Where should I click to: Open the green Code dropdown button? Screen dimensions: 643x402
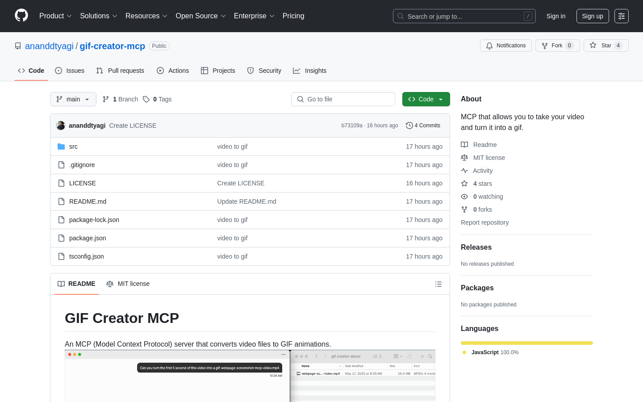coord(426,99)
